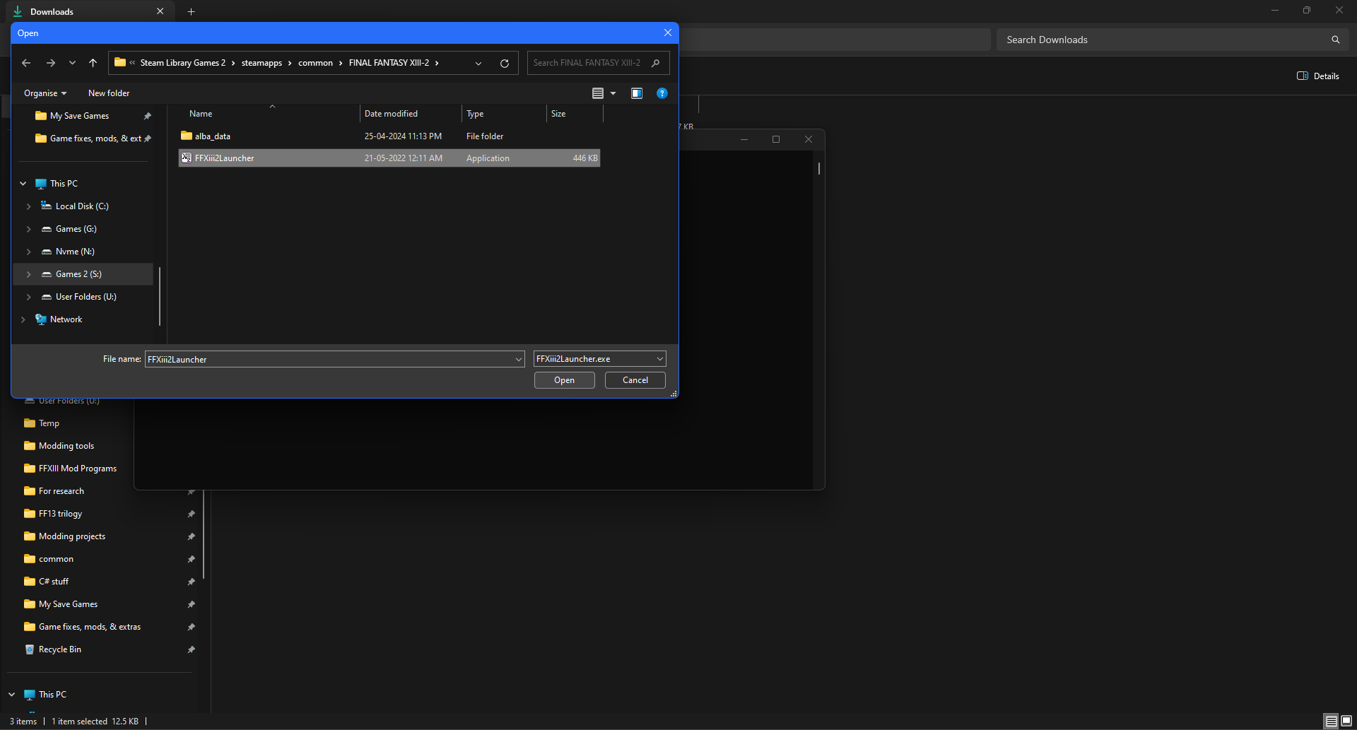Open the File name dropdown arrow
1357x730 pixels.
(x=519, y=359)
